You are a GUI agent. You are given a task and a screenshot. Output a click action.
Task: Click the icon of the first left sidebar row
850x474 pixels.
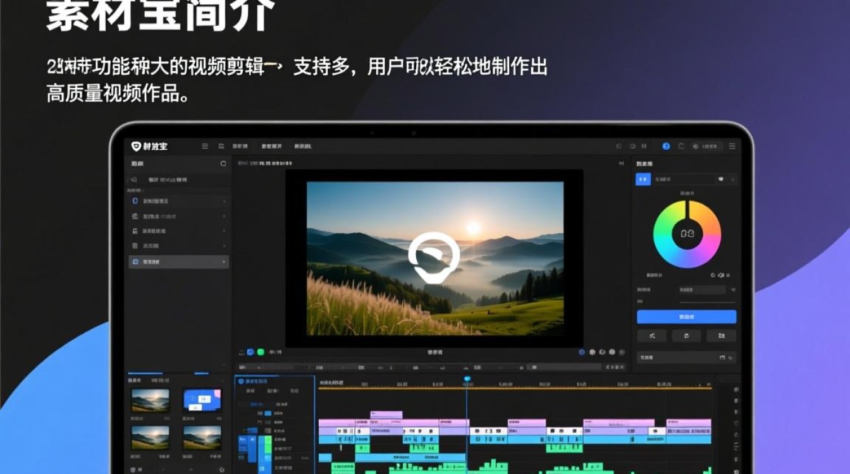pyautogui.click(x=135, y=201)
